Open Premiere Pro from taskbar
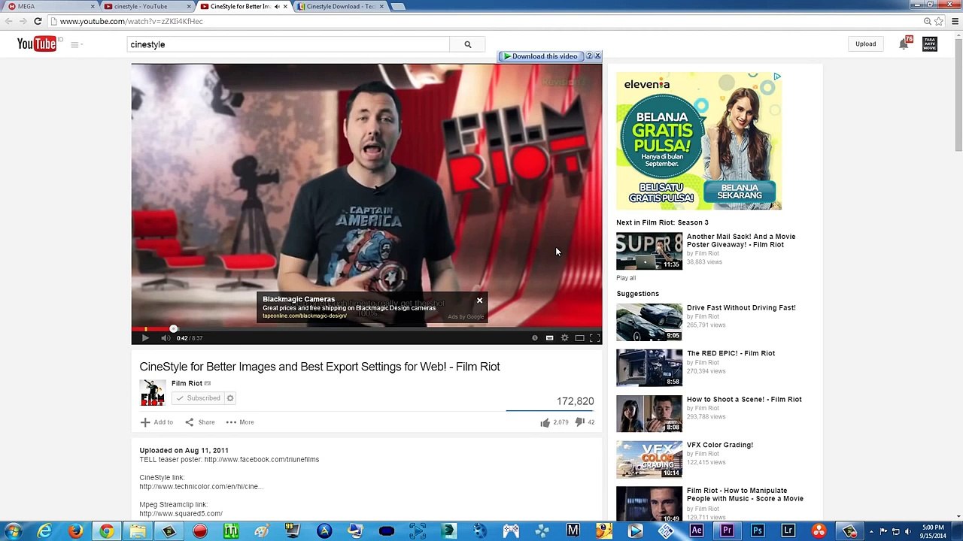 point(727,531)
